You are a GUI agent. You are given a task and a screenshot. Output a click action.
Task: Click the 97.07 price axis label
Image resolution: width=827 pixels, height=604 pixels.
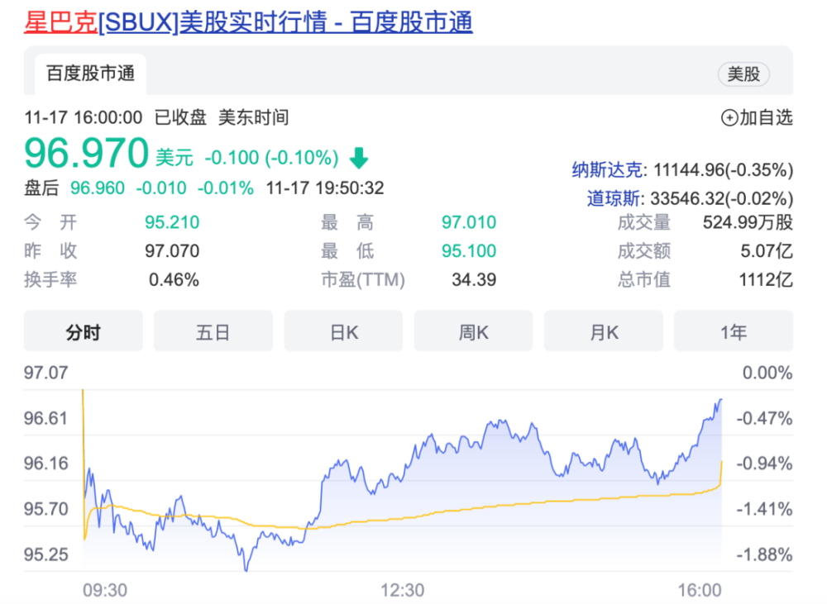click(45, 373)
